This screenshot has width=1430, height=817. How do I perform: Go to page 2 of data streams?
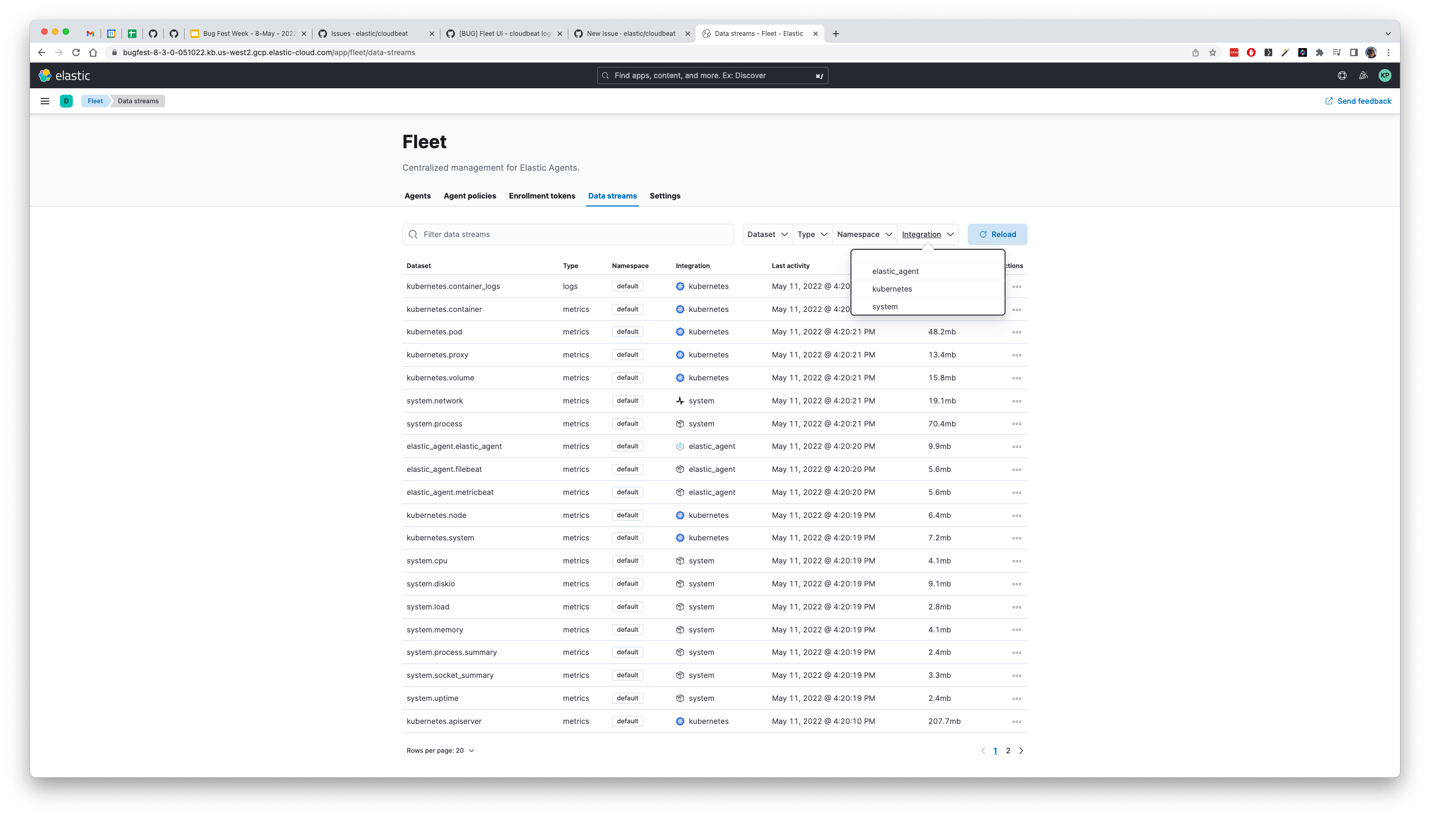(x=1008, y=751)
